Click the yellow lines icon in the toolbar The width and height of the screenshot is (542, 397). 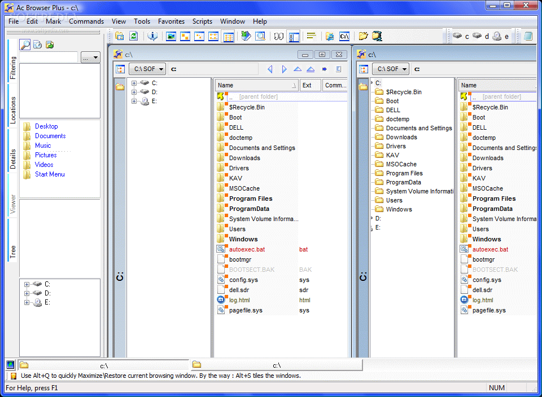click(x=312, y=36)
